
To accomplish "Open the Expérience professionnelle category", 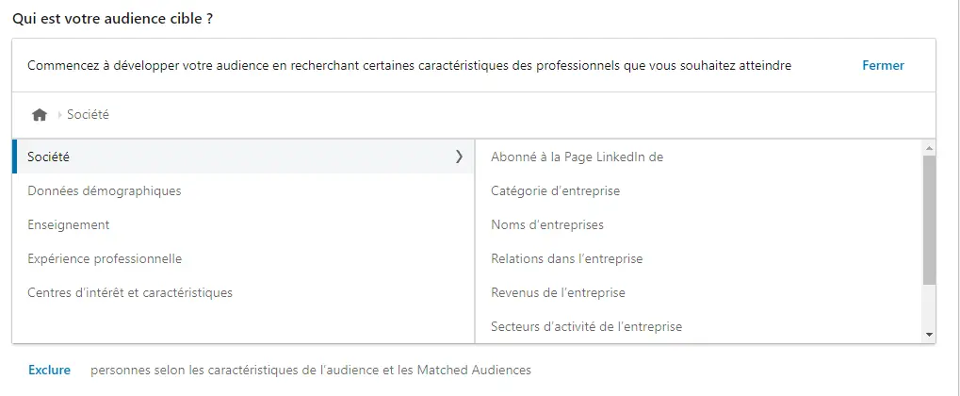I will (x=242, y=258).
